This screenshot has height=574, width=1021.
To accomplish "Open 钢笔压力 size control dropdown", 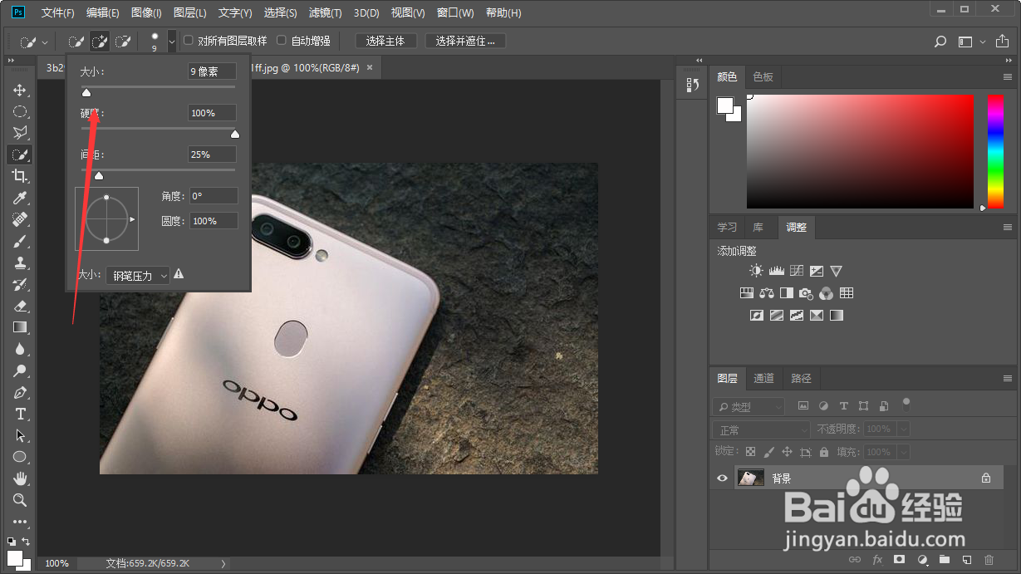I will pos(138,276).
